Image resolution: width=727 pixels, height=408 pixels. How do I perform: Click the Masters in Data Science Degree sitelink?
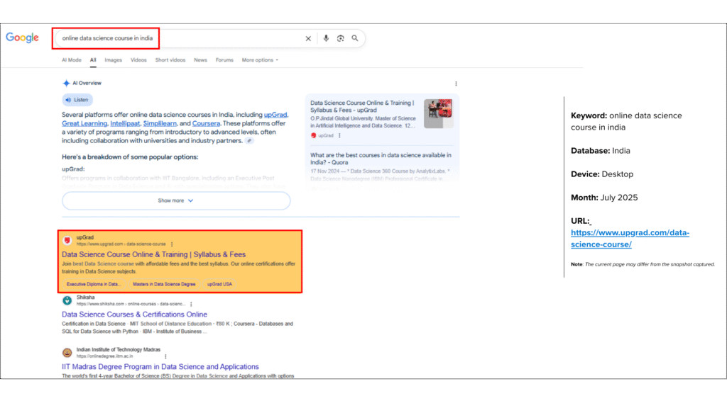tap(164, 284)
